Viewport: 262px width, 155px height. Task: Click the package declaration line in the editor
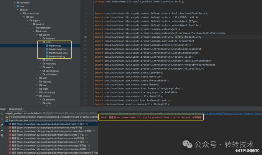coord(139,1)
